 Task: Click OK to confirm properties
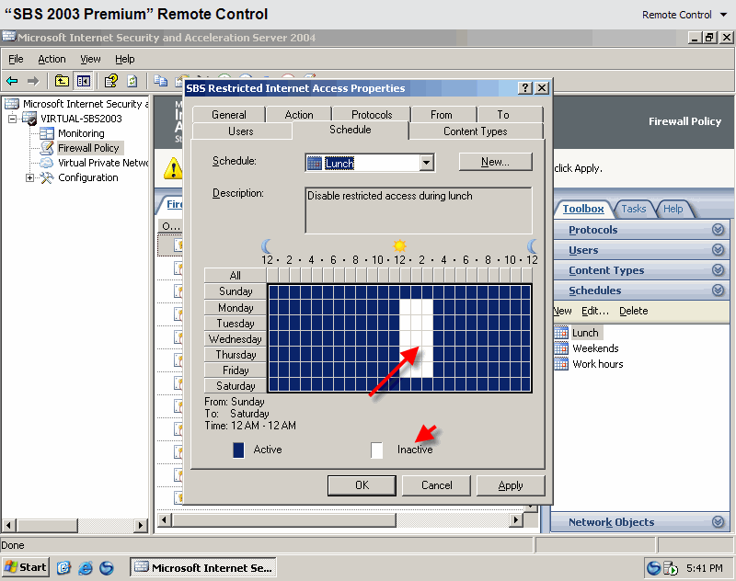coord(362,485)
